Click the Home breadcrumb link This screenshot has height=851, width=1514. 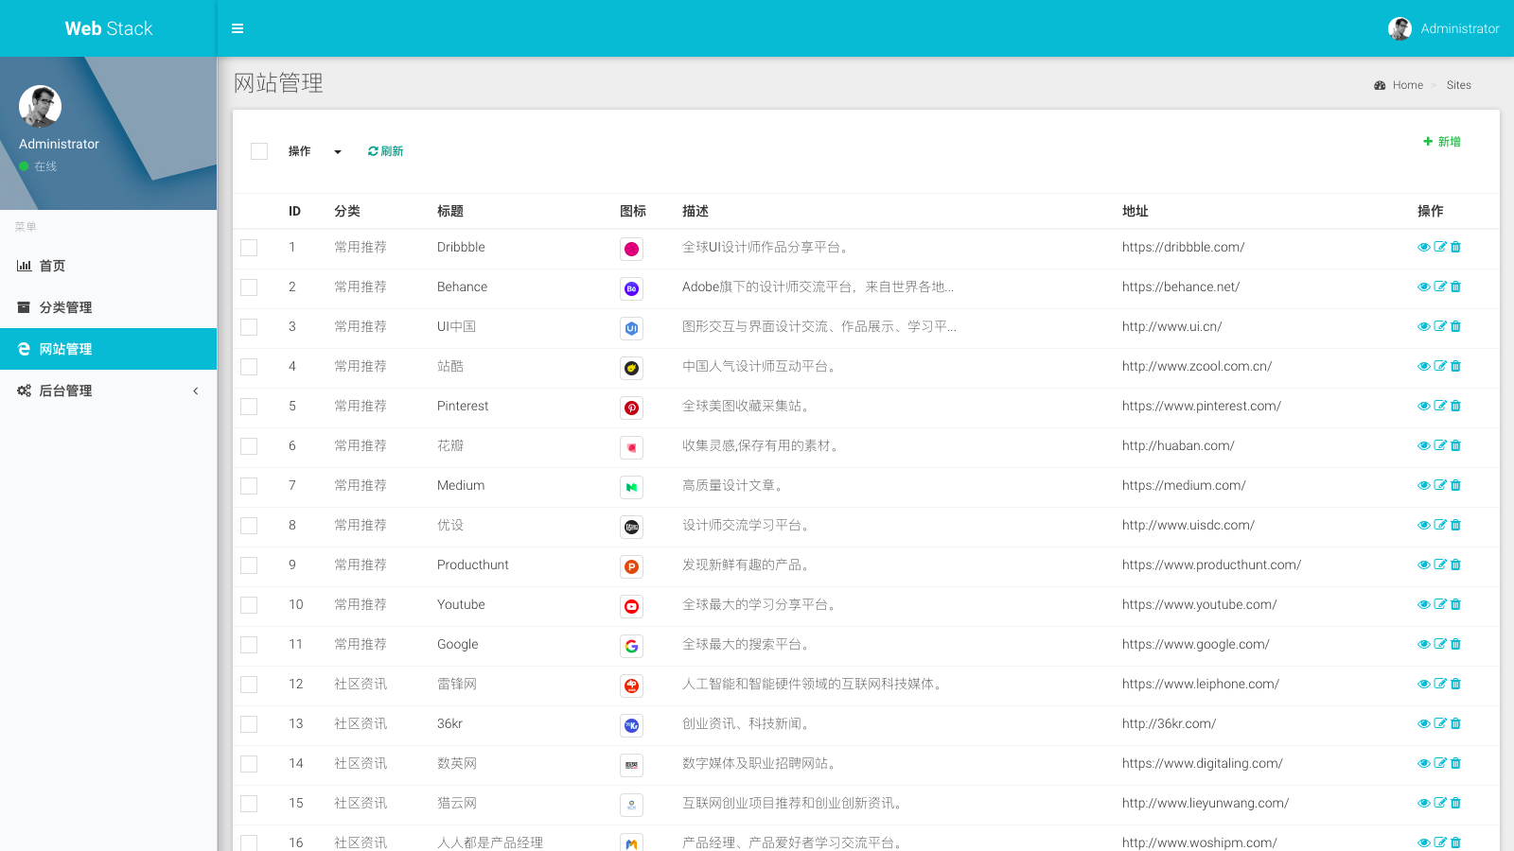coord(1407,85)
